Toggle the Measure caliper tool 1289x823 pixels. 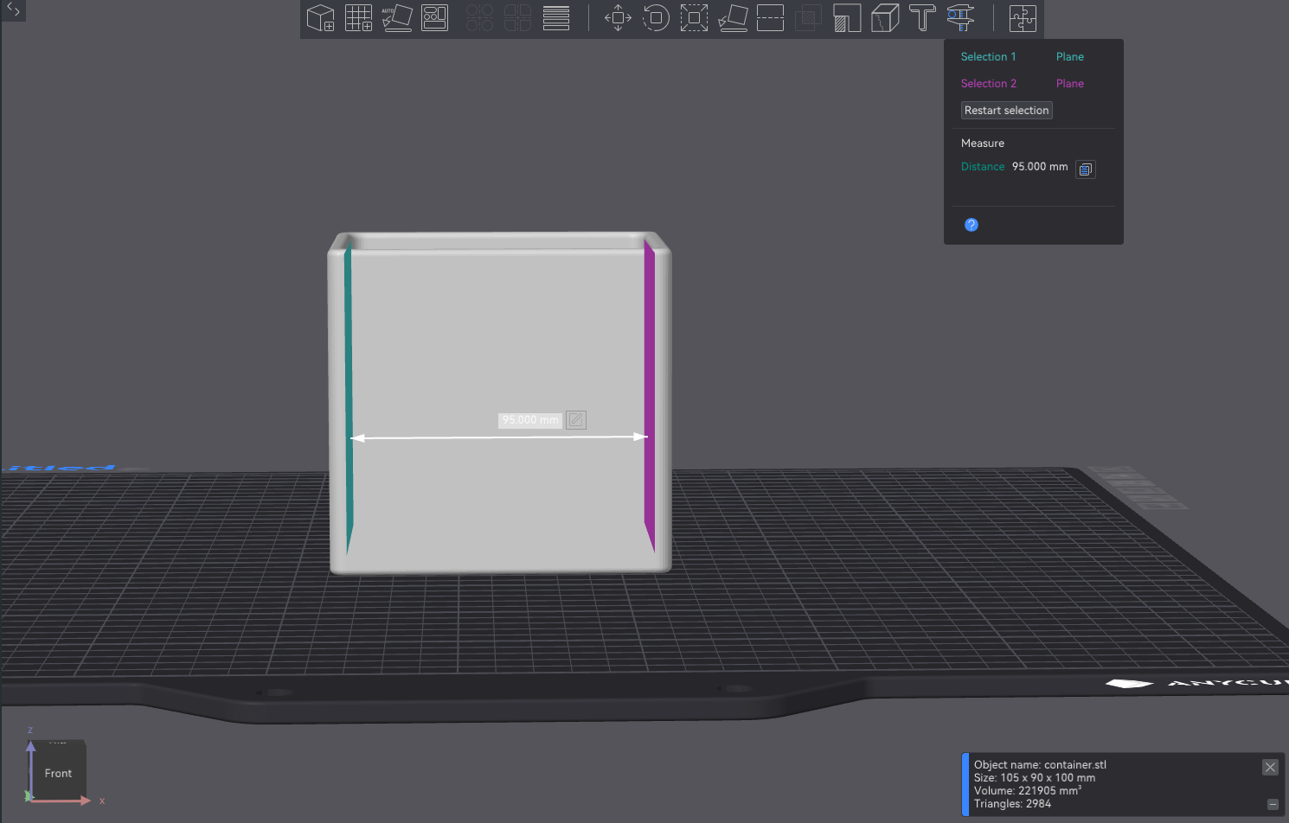[960, 18]
